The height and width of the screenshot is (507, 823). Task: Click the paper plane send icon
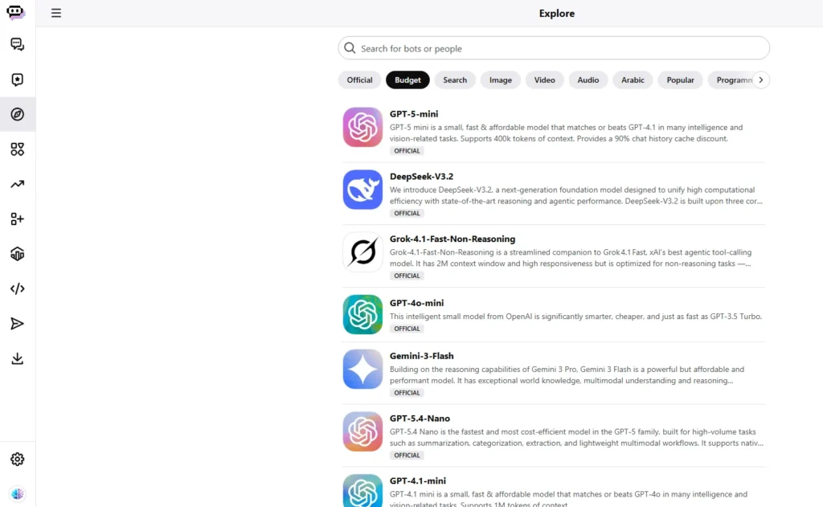tap(18, 324)
